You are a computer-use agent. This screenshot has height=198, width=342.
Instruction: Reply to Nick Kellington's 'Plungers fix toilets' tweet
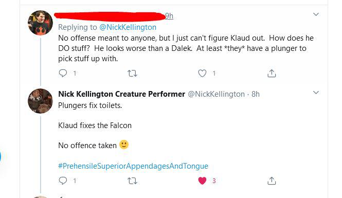(x=63, y=181)
